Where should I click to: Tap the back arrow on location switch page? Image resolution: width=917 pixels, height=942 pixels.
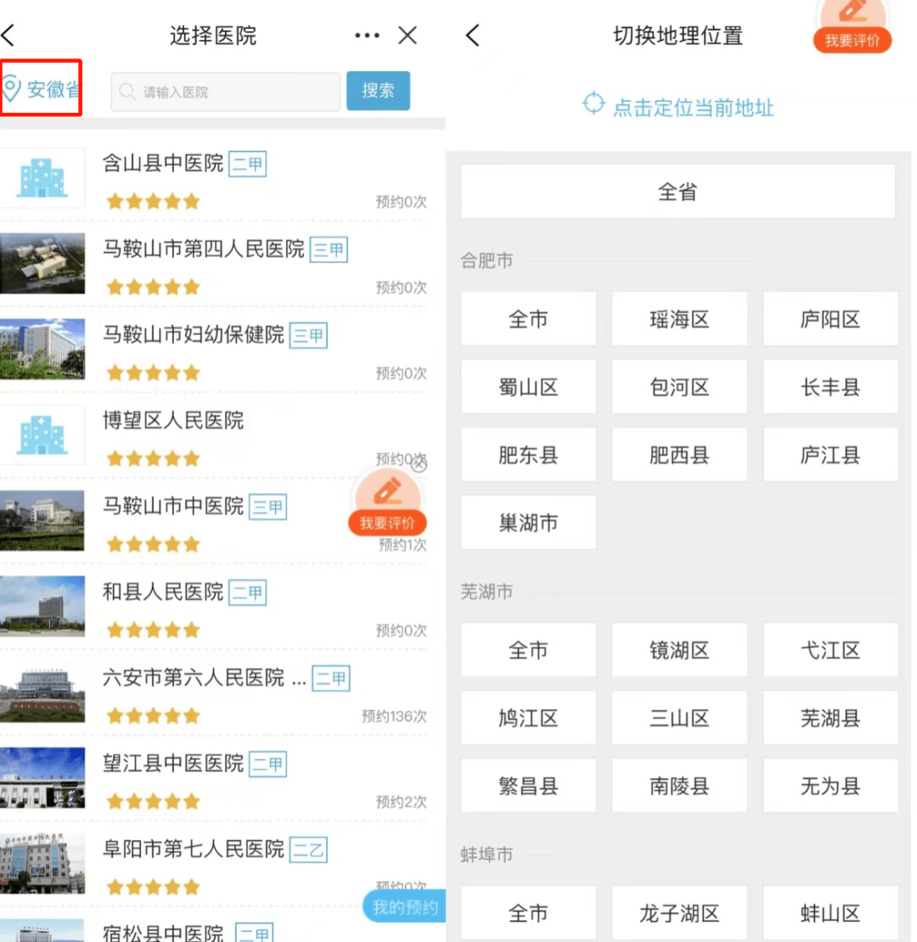pos(473,36)
